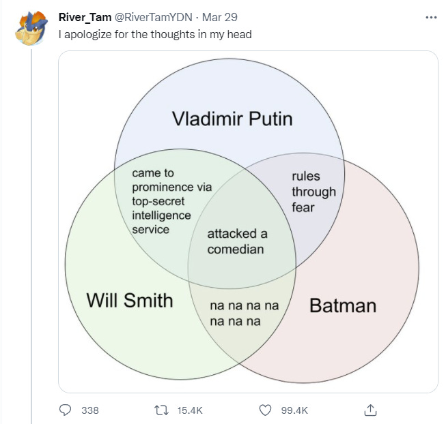Screen dimensions: 446x424
Task: Like the tweet with heart icon
Action: [266, 410]
